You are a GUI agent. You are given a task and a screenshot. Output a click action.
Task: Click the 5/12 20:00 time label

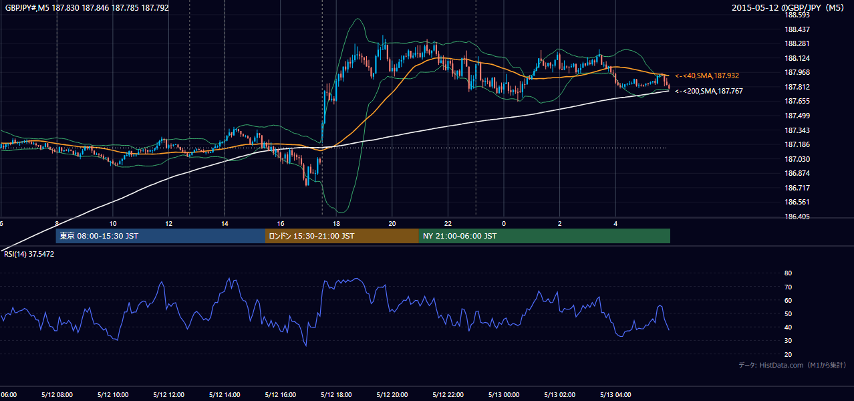[x=392, y=395]
